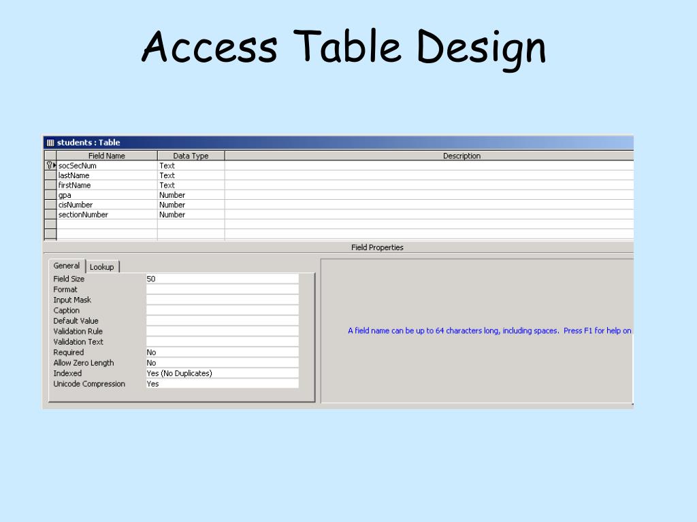This screenshot has height=522, width=697.
Task: Click the Description column header
Action: point(429,156)
